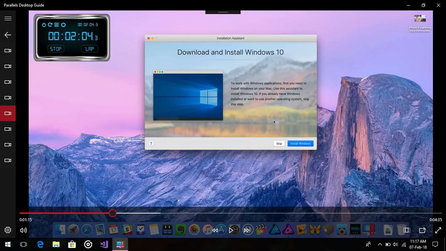Click the stopwatch list icon
The width and height of the screenshot is (446, 251).
click(56, 25)
